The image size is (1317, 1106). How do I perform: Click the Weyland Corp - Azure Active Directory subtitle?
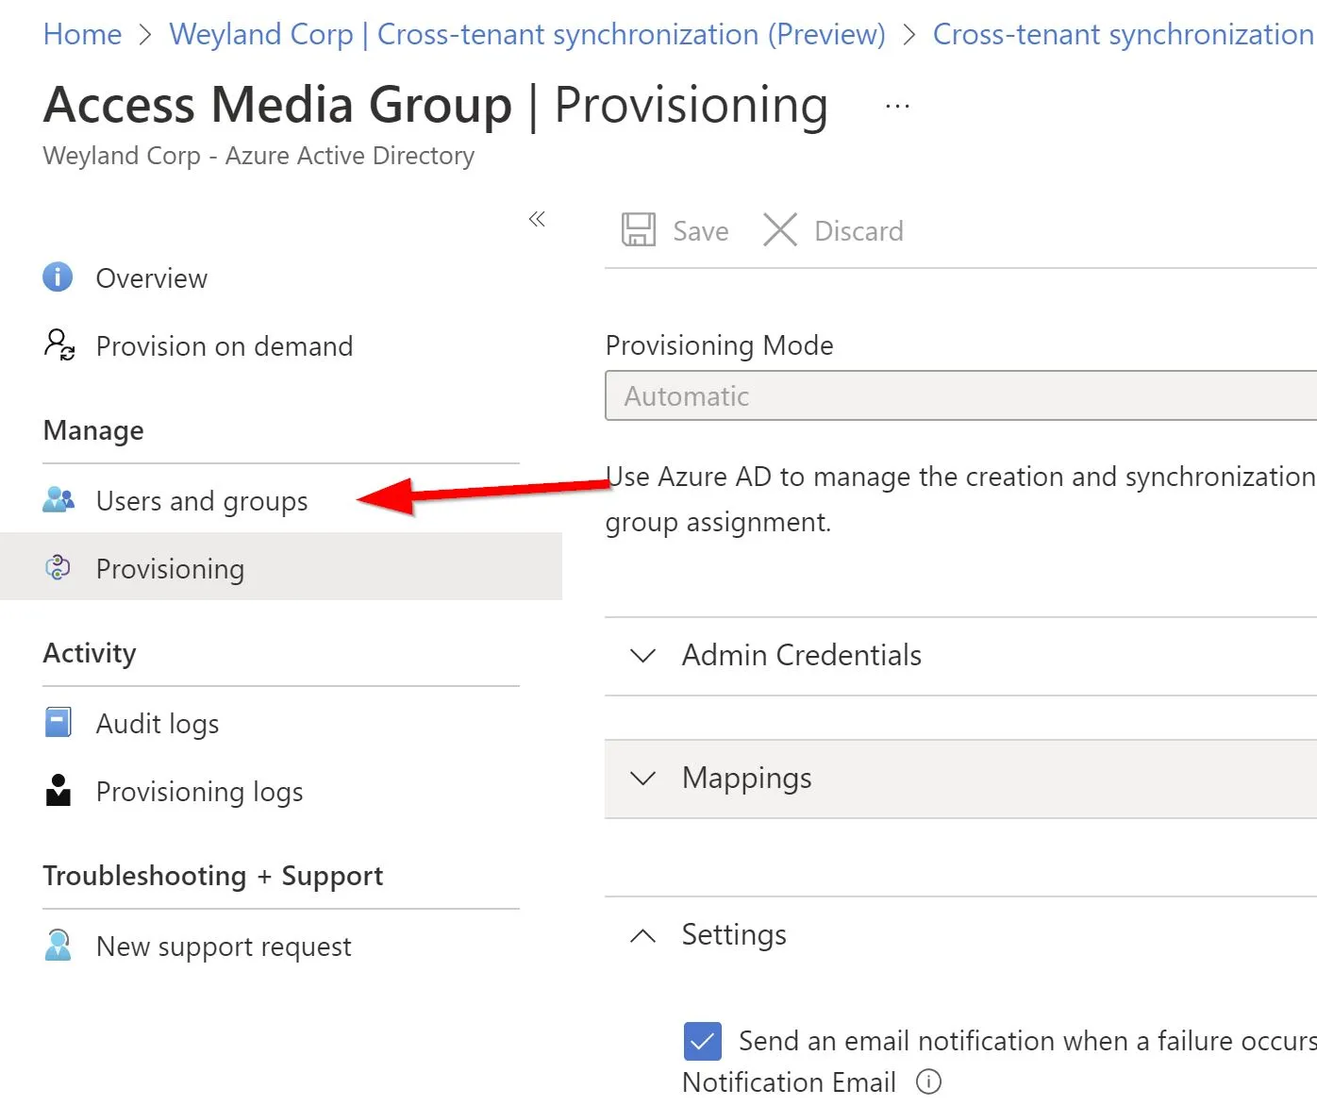coord(258,155)
